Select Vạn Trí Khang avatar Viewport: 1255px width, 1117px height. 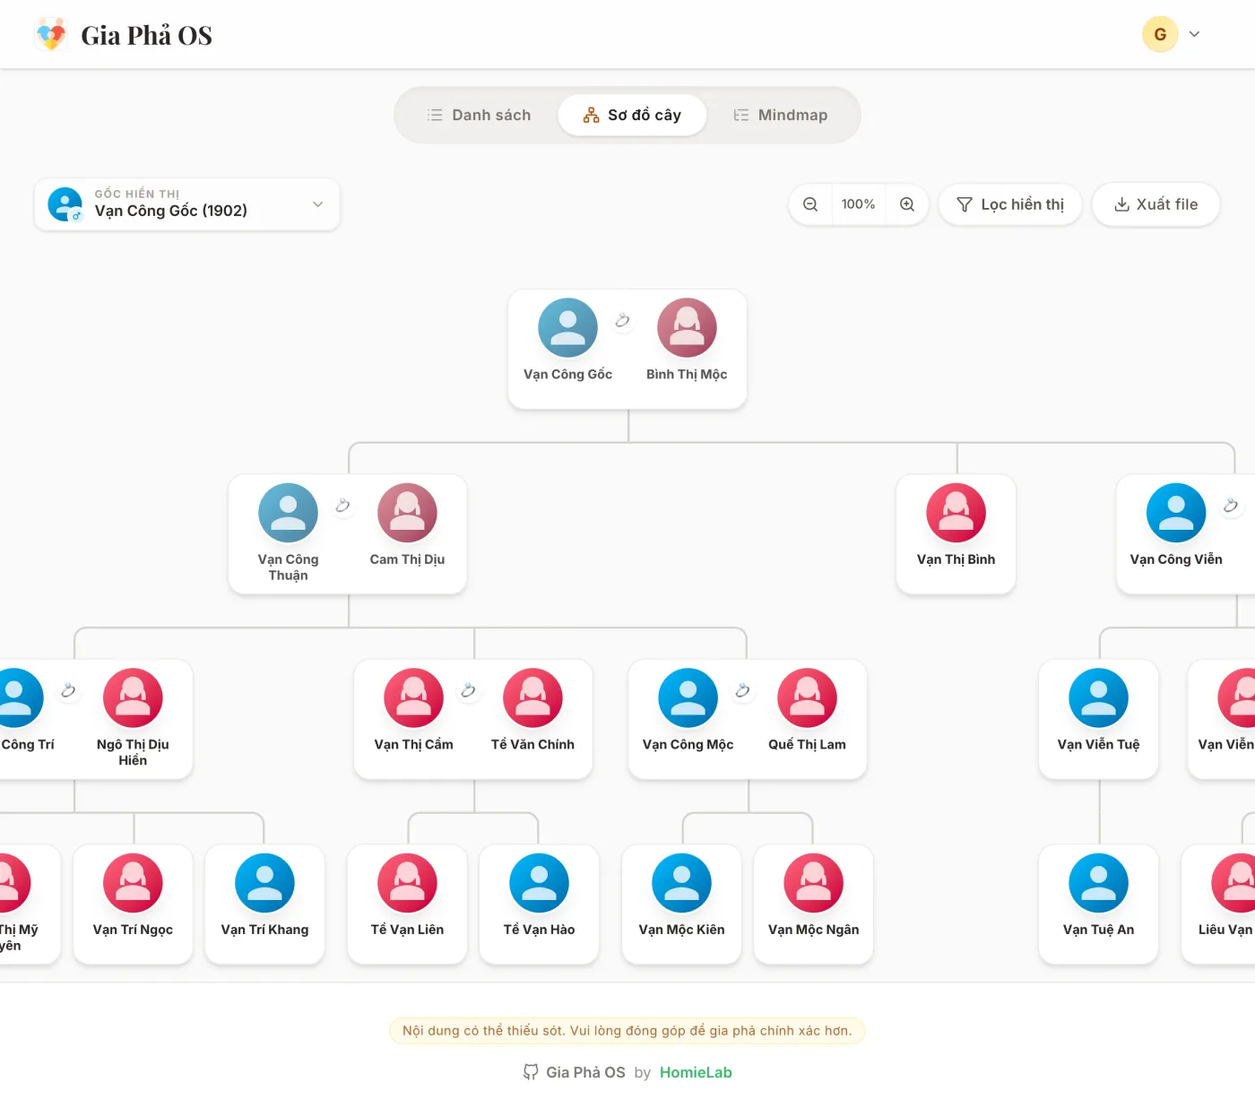[264, 883]
